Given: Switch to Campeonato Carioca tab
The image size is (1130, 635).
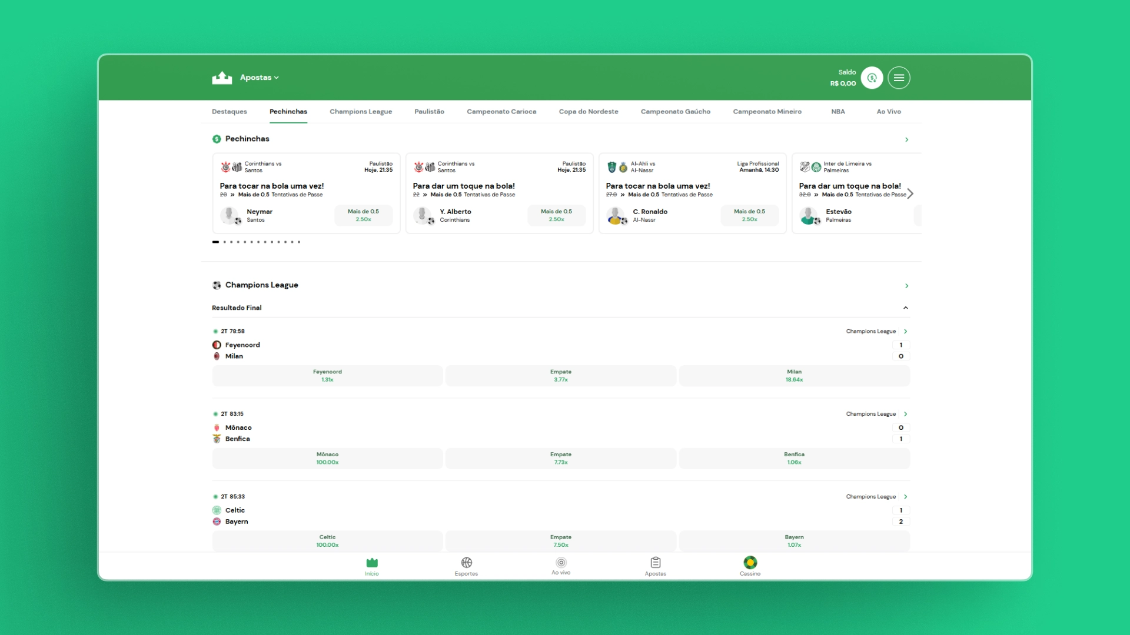Looking at the screenshot, I should (501, 112).
